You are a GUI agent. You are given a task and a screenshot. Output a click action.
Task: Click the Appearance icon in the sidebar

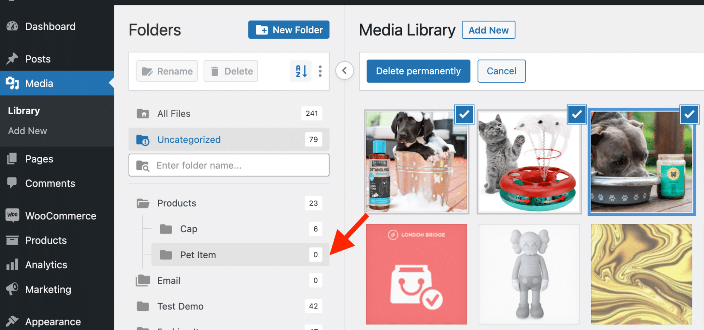(x=12, y=321)
